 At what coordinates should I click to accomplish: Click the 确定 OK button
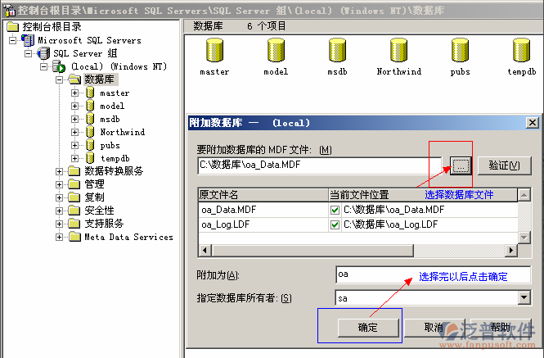368,328
